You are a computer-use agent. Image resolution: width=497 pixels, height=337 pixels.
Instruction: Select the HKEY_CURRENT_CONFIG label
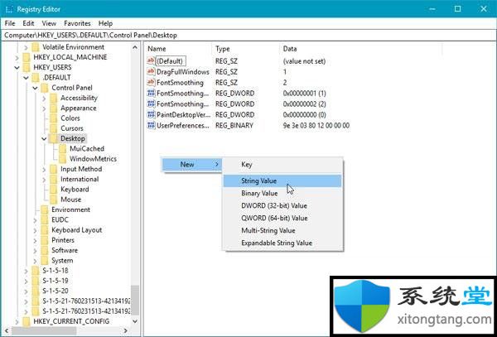(x=71, y=321)
